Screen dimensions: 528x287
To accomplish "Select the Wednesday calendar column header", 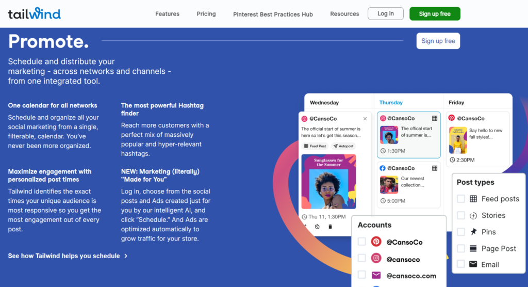I will point(324,103).
